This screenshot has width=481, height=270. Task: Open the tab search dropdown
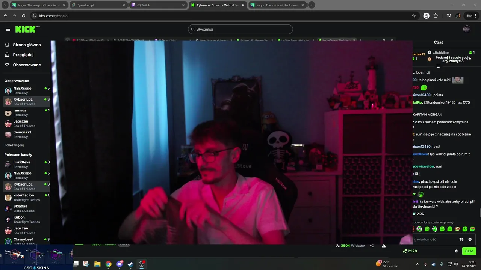[5, 5]
